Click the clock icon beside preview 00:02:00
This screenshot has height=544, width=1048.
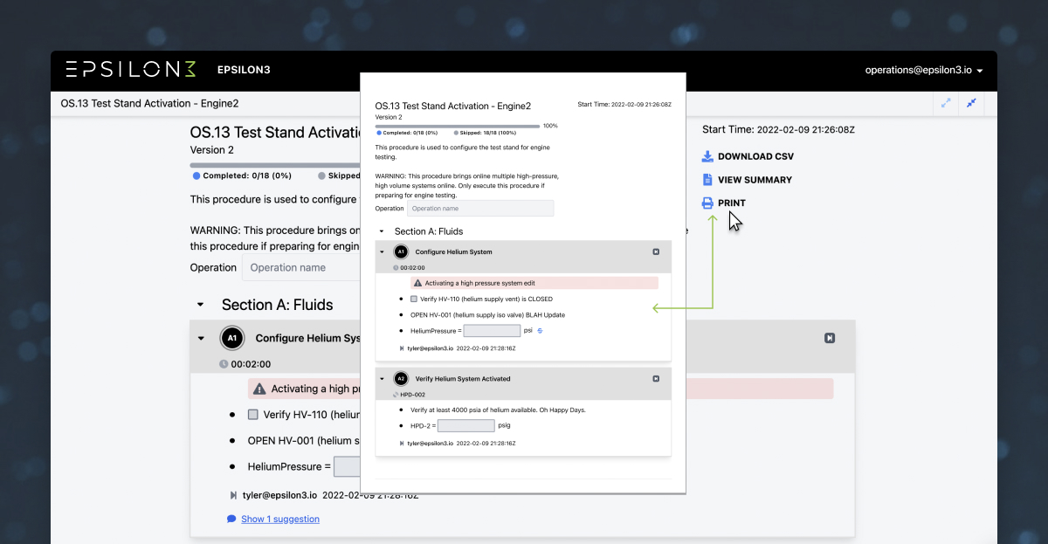[396, 267]
